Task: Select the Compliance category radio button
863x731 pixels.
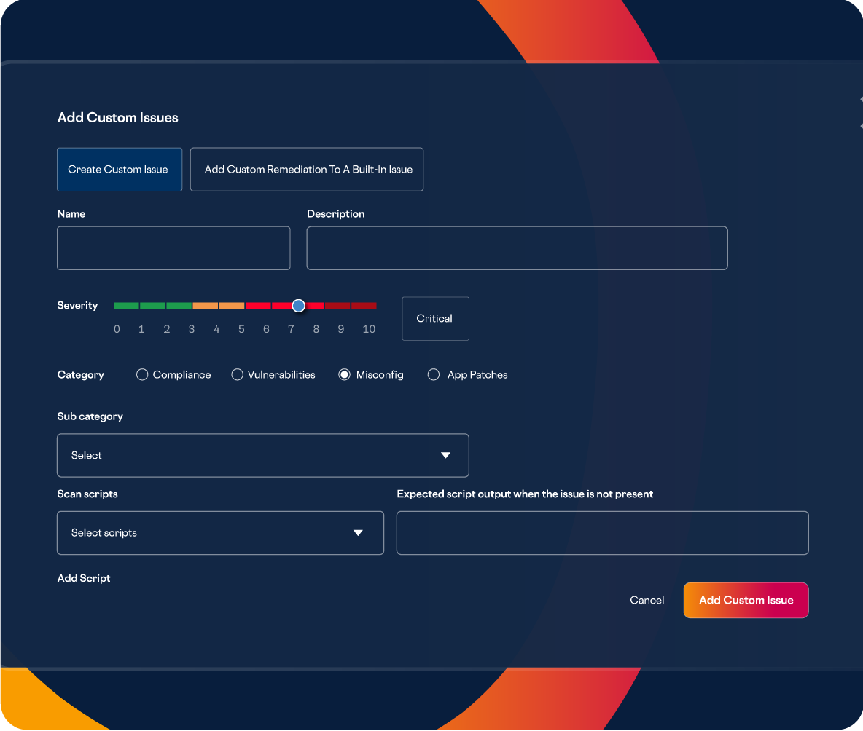Action: [x=142, y=375]
